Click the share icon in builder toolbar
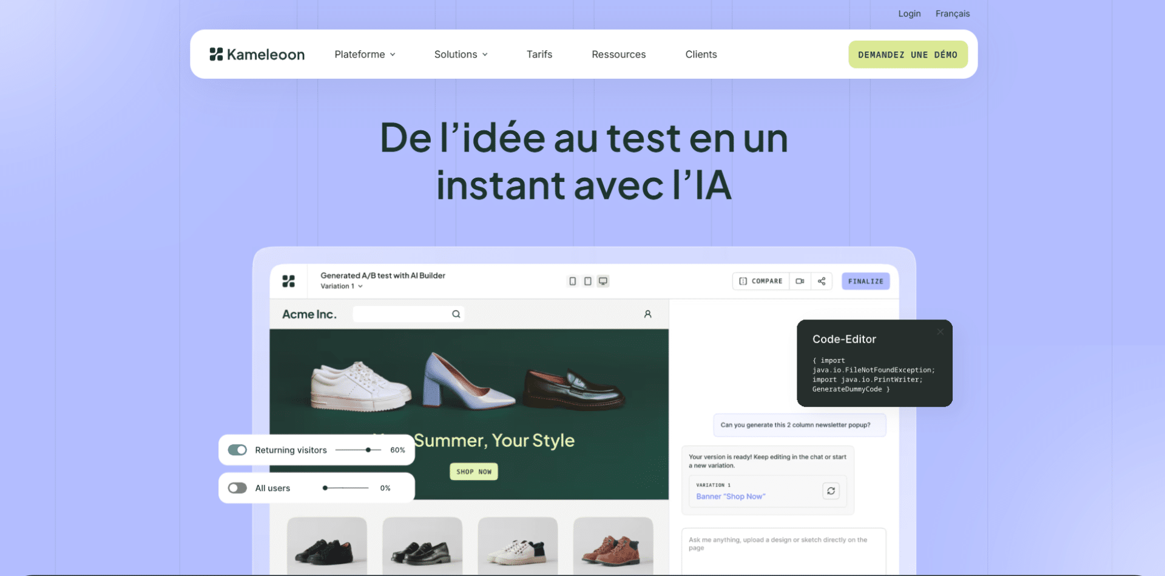Image resolution: width=1165 pixels, height=576 pixels. [x=822, y=281]
